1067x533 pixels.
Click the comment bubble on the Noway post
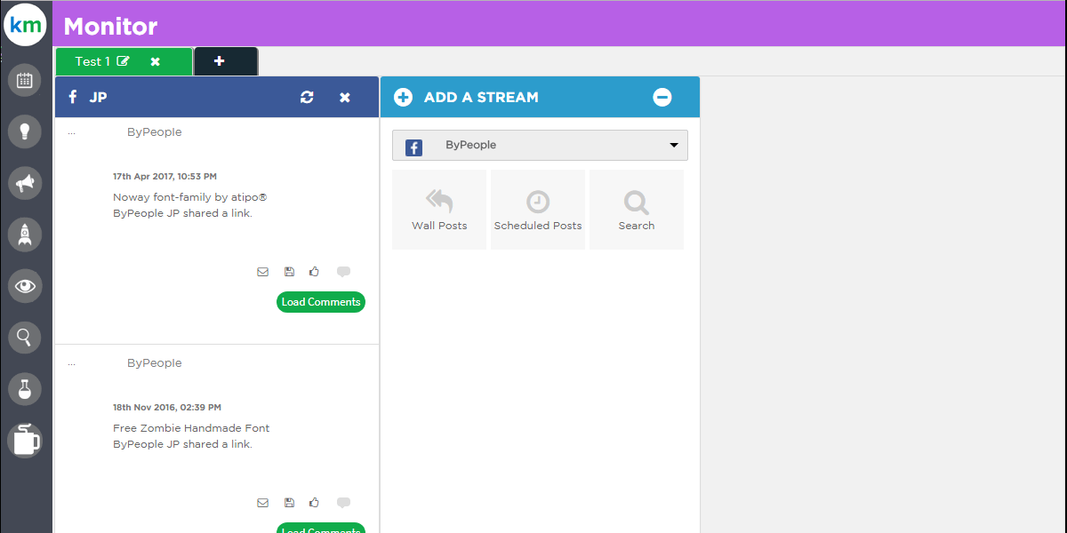[x=343, y=272]
